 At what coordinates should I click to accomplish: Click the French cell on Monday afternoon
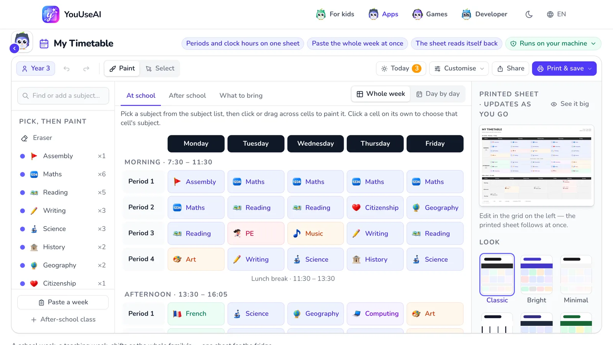(x=196, y=314)
